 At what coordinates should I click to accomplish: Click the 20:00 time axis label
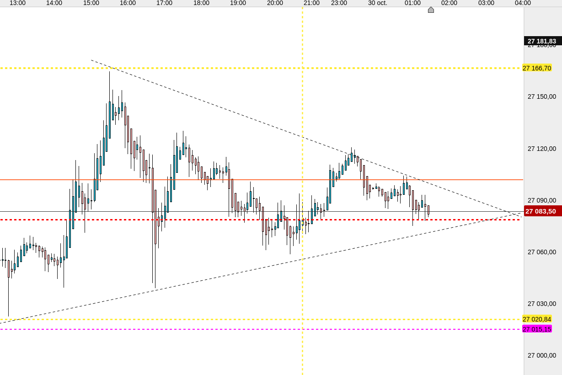[275, 3]
